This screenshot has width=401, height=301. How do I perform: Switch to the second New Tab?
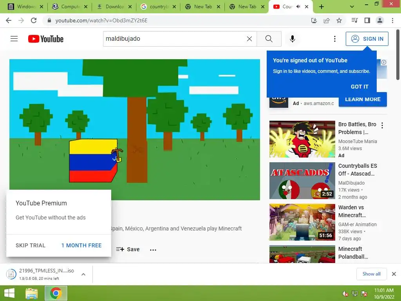(247, 7)
